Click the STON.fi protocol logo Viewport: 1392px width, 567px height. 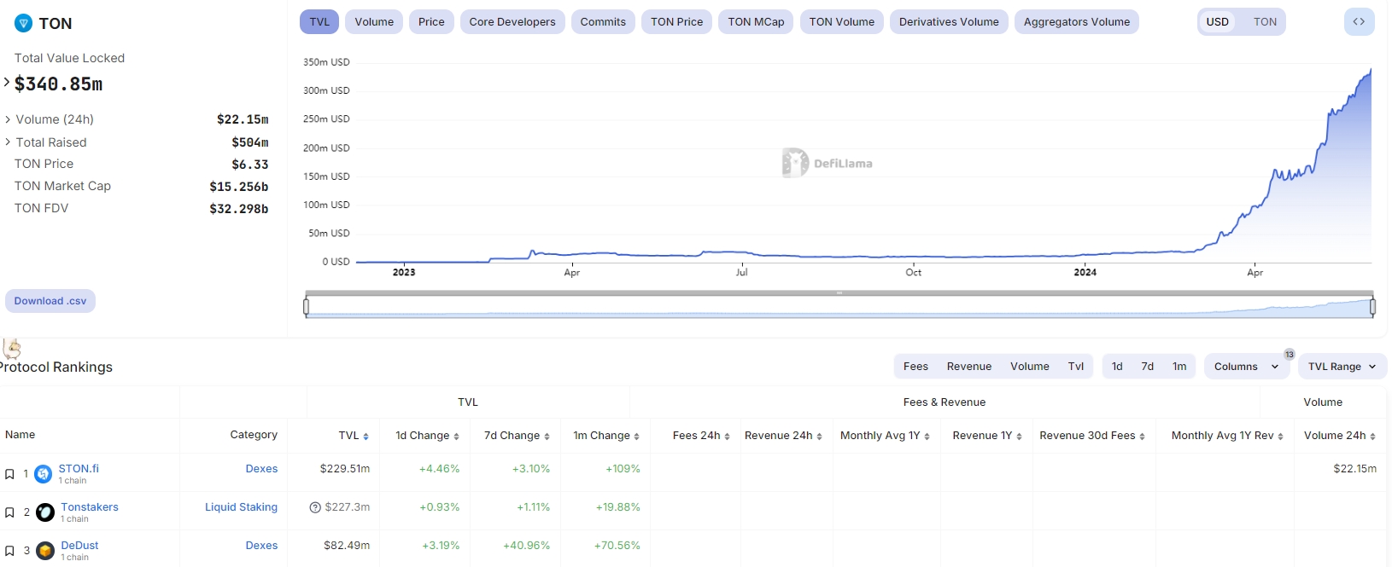point(44,474)
